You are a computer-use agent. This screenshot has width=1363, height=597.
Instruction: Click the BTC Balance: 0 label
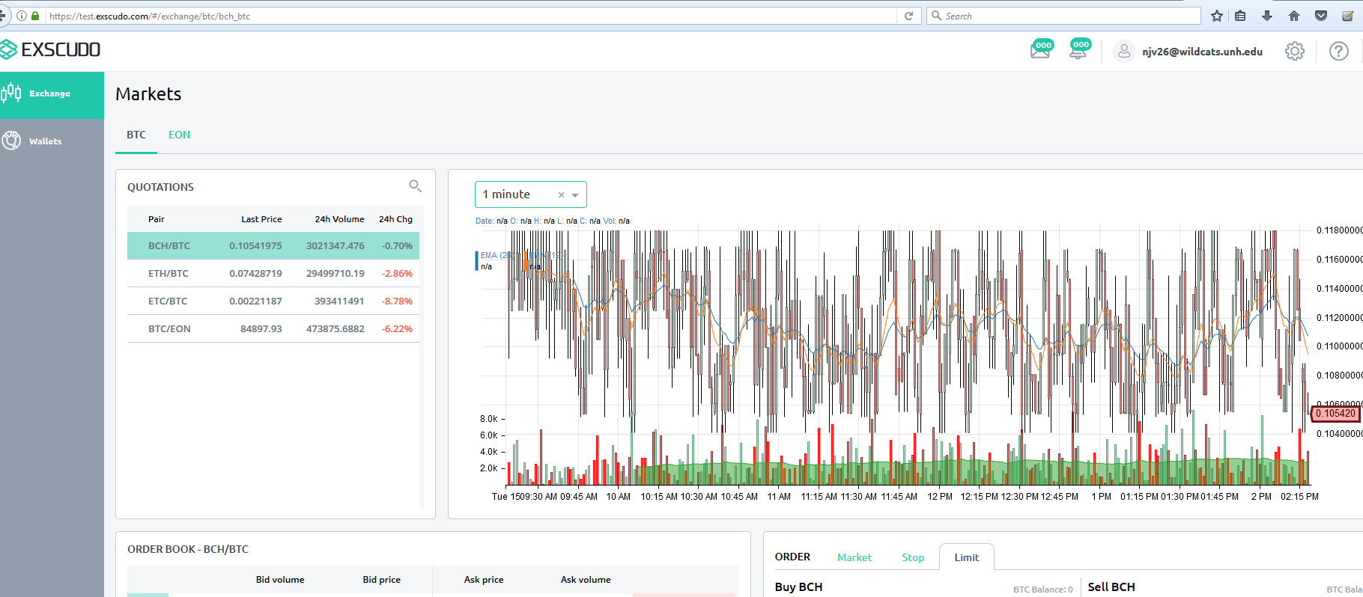(1042, 590)
